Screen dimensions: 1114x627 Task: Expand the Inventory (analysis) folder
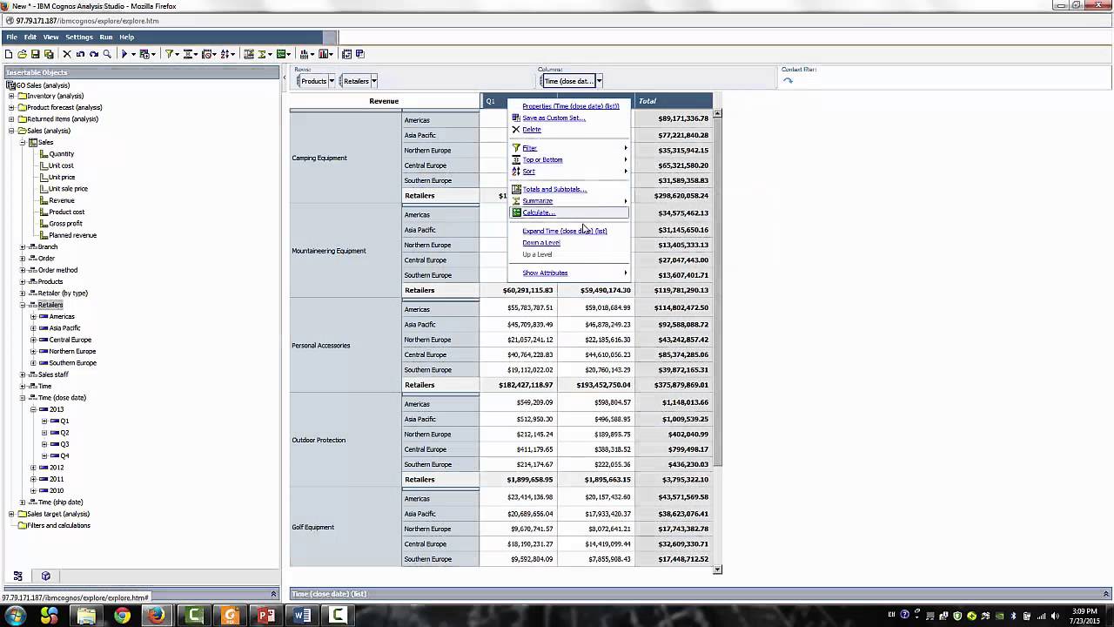click(x=11, y=96)
